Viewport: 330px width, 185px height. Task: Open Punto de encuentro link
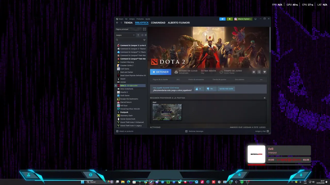(196, 79)
